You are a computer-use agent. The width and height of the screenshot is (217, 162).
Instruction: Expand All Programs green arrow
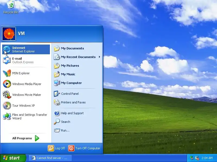[37, 138]
